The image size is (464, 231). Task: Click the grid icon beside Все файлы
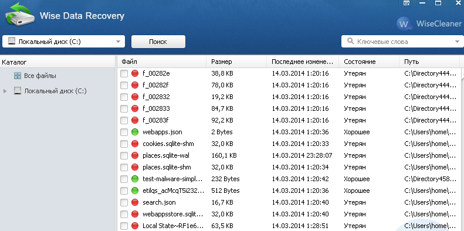click(18, 76)
